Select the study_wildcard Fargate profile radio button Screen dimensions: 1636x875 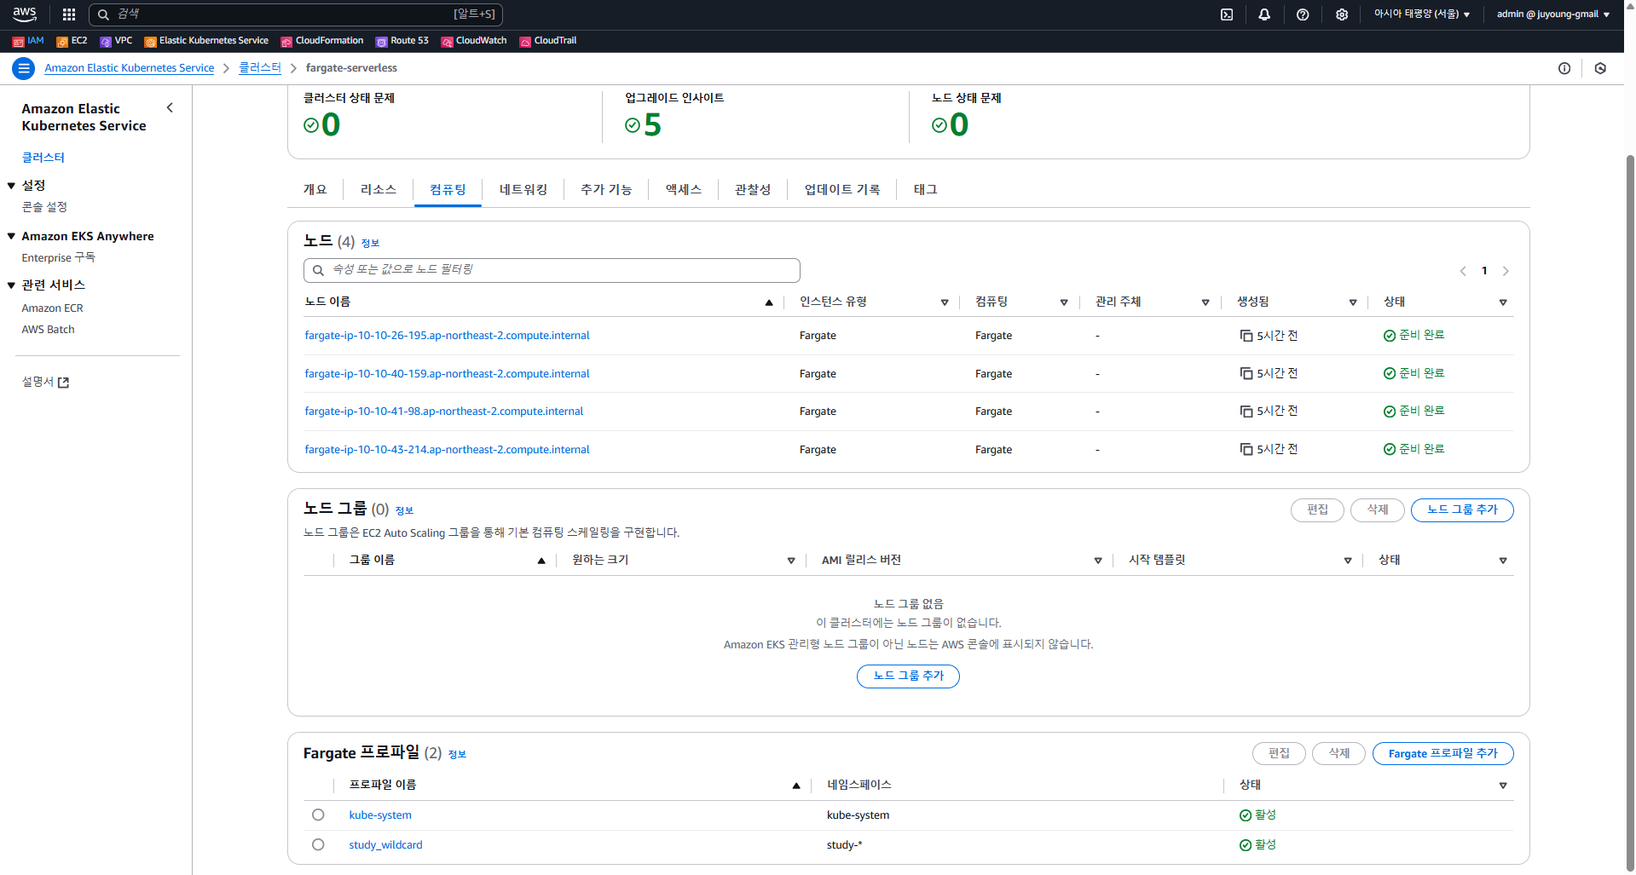click(318, 844)
